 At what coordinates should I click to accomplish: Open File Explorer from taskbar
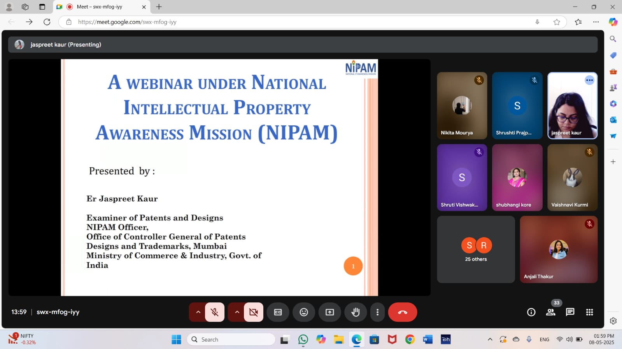coord(338,339)
